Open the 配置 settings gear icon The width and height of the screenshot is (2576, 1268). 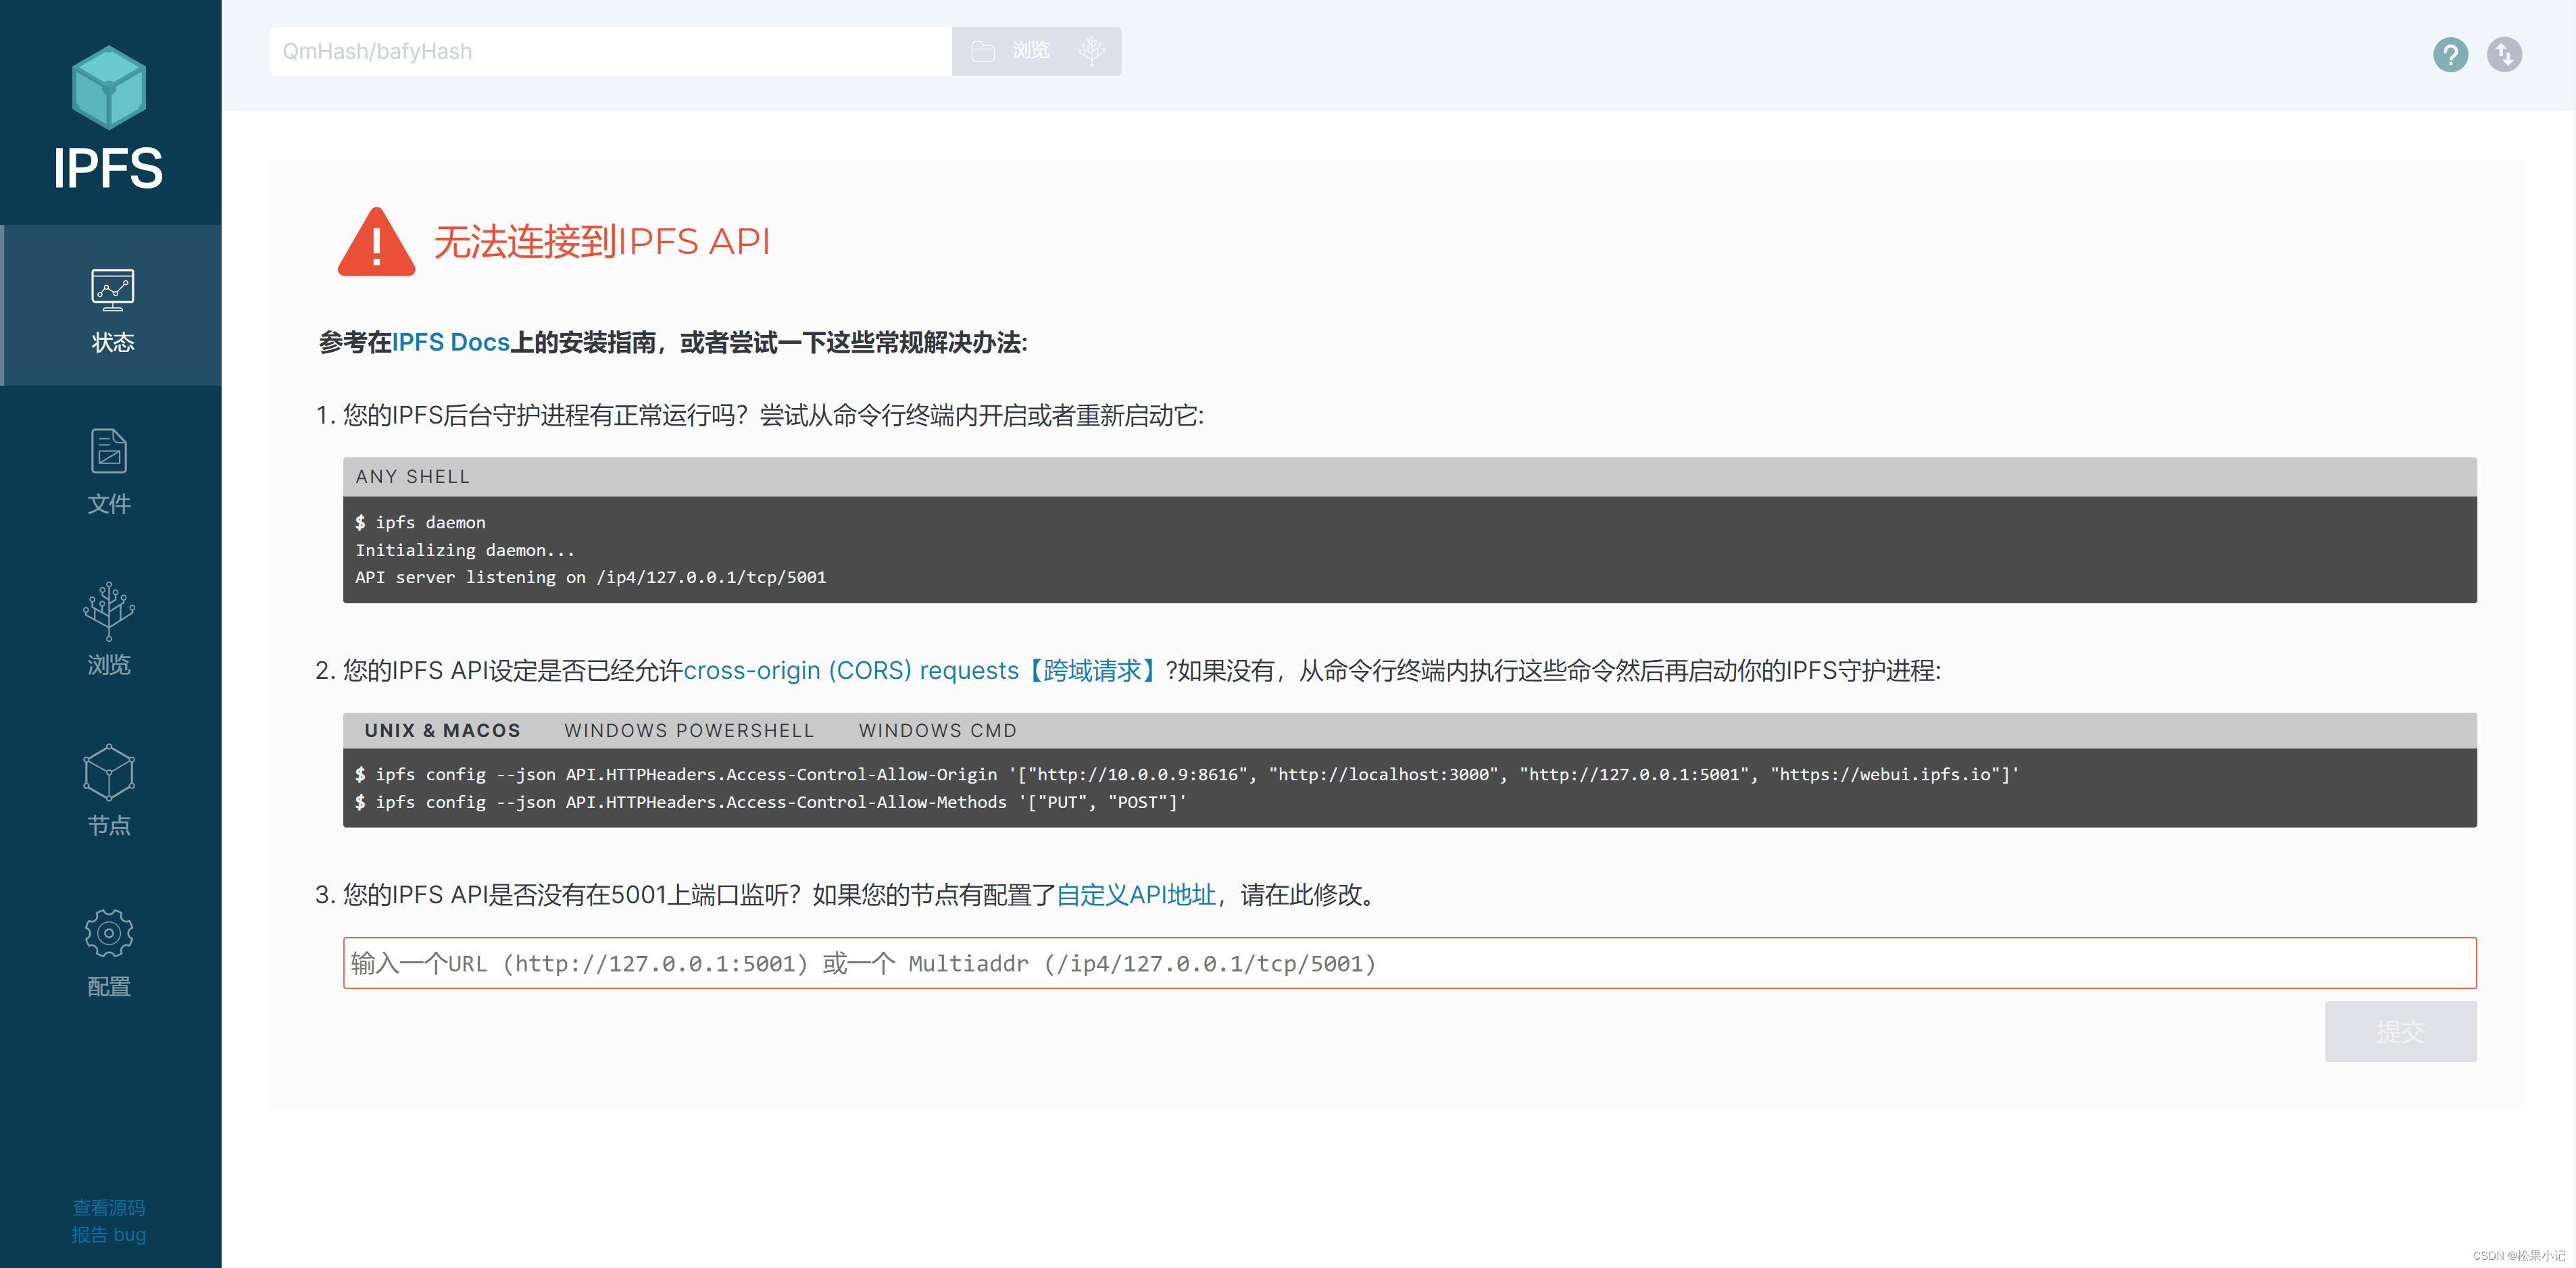pos(109,933)
